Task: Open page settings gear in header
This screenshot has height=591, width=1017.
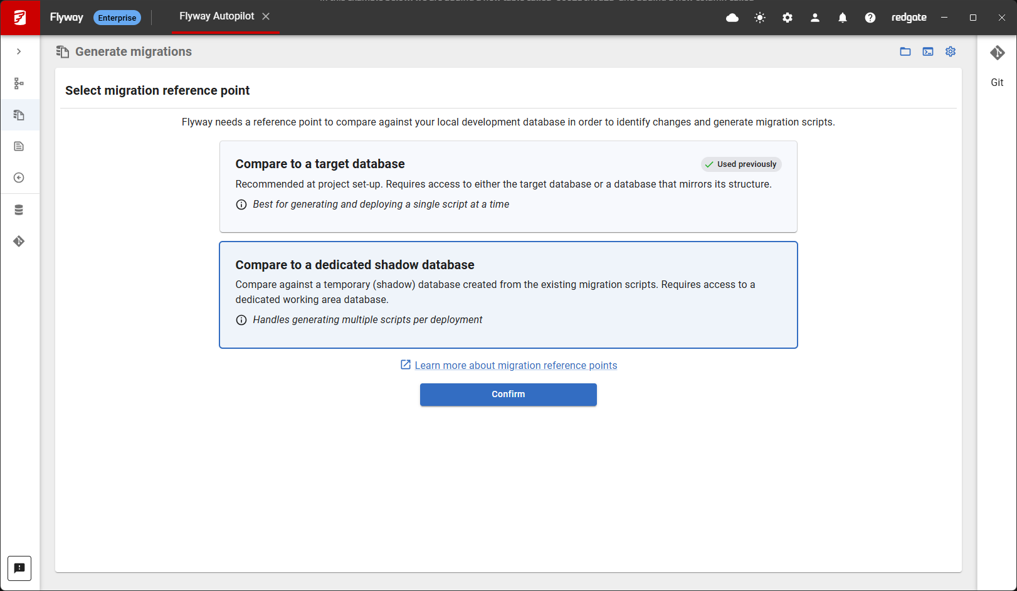Action: [x=951, y=51]
